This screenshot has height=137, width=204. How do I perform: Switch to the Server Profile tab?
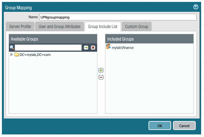(x=20, y=27)
